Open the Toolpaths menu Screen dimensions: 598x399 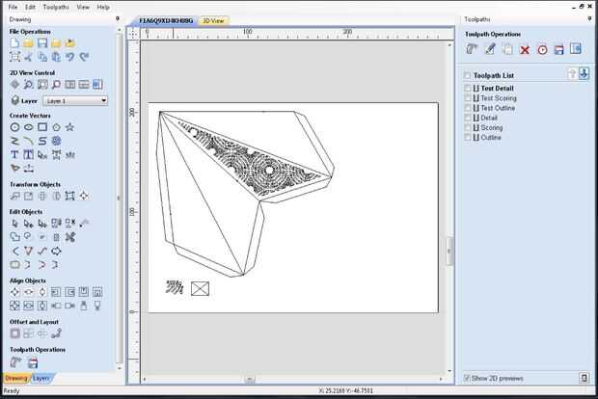pyautogui.click(x=56, y=7)
